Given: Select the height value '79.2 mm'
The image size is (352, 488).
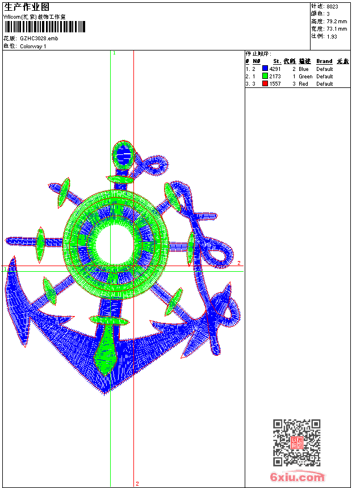Looking at the screenshot, I should [337, 22].
